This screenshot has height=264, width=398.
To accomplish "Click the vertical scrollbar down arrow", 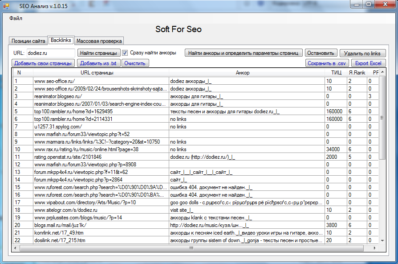I will (382, 241).
